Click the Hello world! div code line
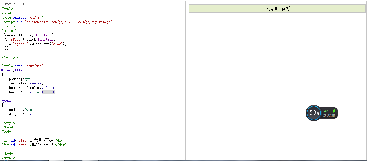The image size is (367, 161). click(34, 145)
